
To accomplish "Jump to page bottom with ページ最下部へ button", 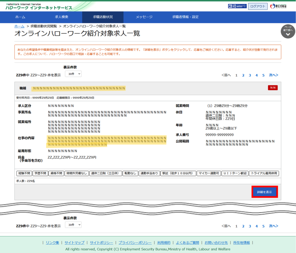I will pyautogui.click(x=288, y=32).
